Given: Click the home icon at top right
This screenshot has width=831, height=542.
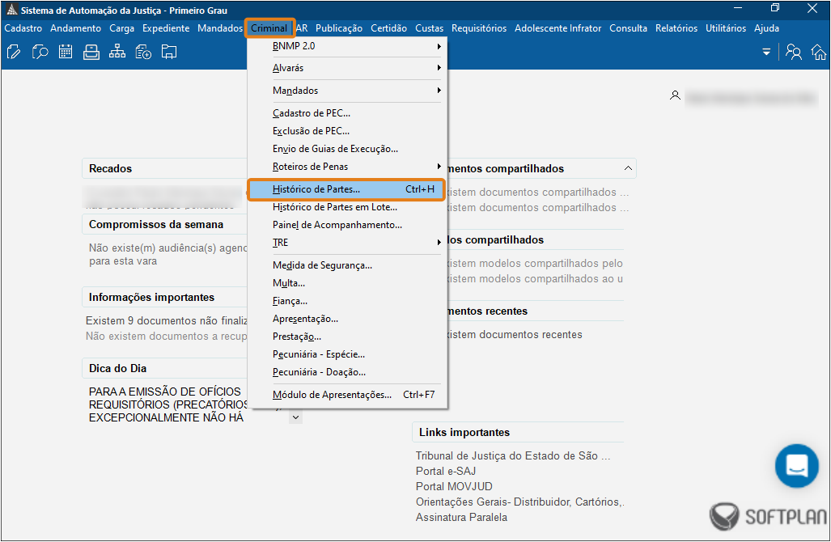Looking at the screenshot, I should coord(819,52).
